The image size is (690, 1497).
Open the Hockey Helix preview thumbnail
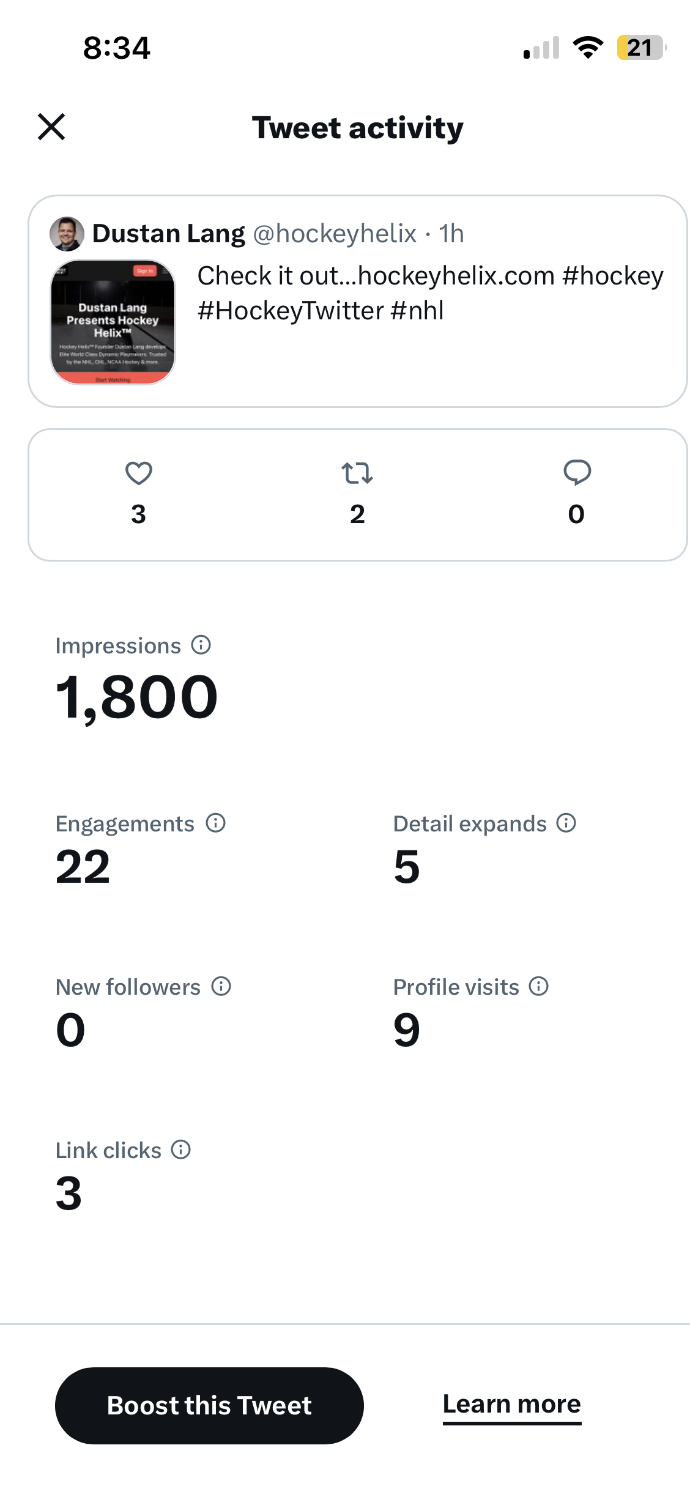tap(113, 322)
